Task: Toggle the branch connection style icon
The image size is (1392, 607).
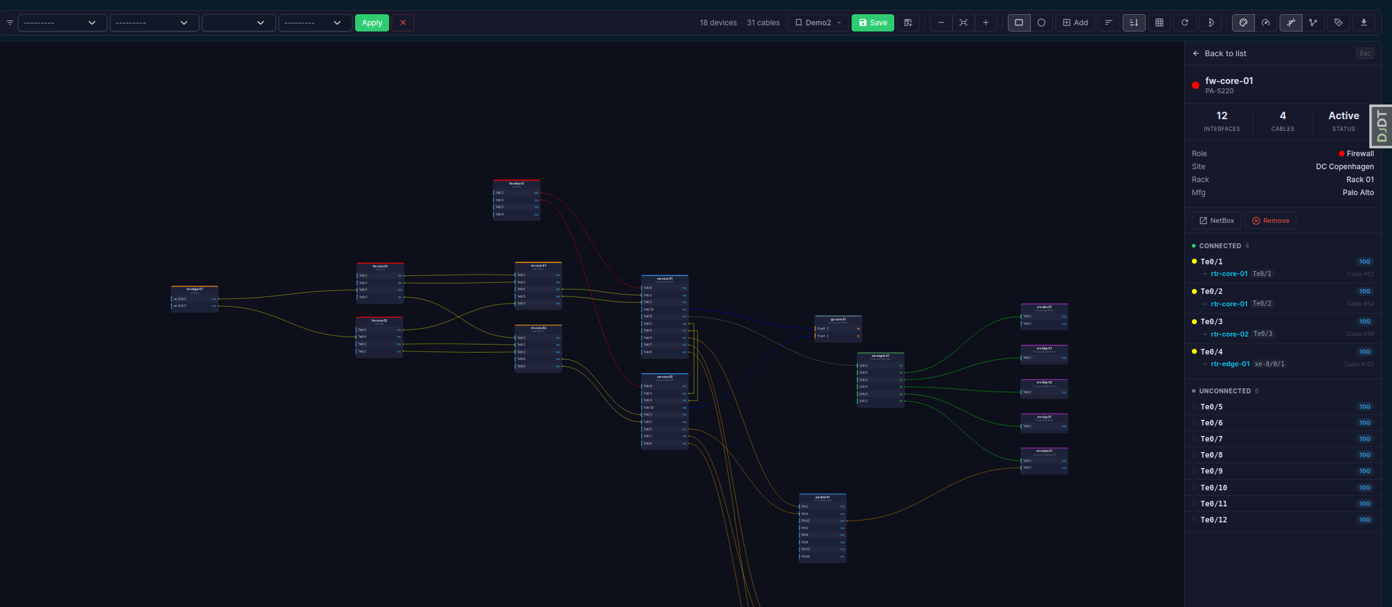Action: pyautogui.click(x=1313, y=23)
